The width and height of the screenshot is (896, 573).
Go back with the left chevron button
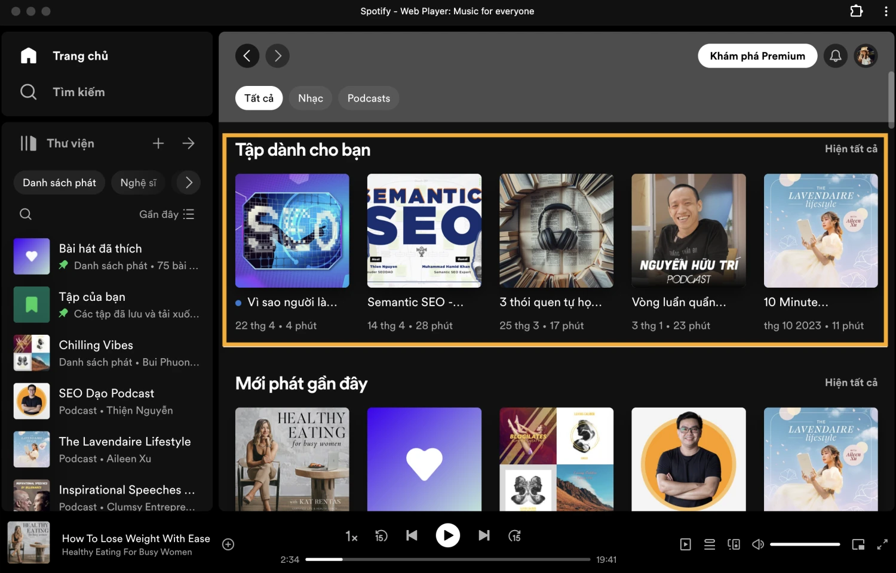[x=247, y=56]
